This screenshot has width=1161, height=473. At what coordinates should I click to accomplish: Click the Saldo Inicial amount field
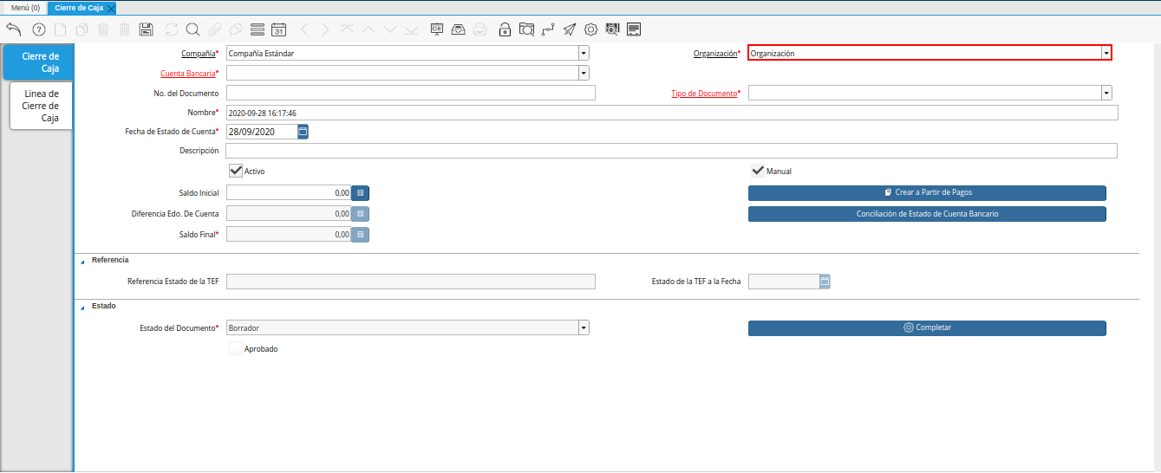289,192
